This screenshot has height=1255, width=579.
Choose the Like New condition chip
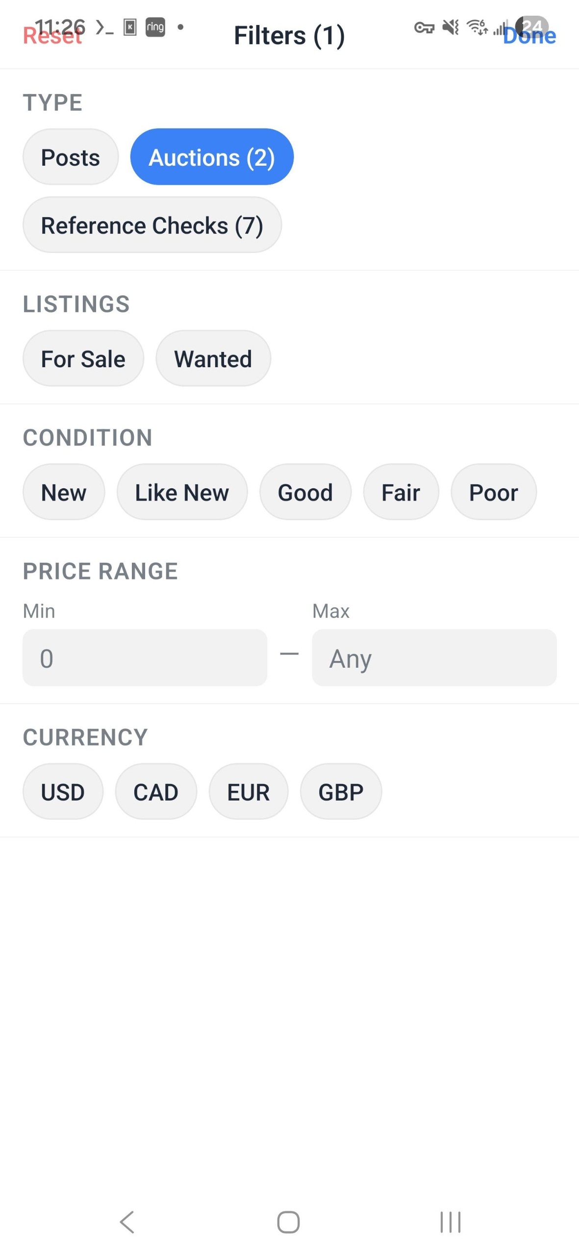(x=182, y=492)
